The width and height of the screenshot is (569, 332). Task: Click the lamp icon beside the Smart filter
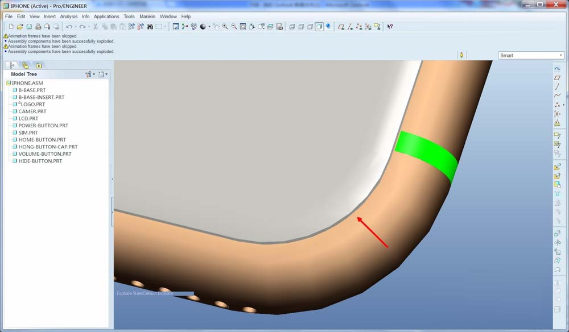coord(461,55)
